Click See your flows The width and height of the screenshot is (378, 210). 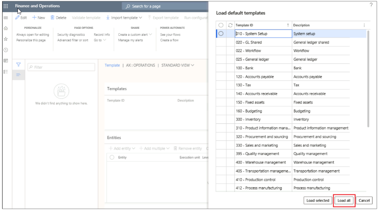(x=170, y=35)
